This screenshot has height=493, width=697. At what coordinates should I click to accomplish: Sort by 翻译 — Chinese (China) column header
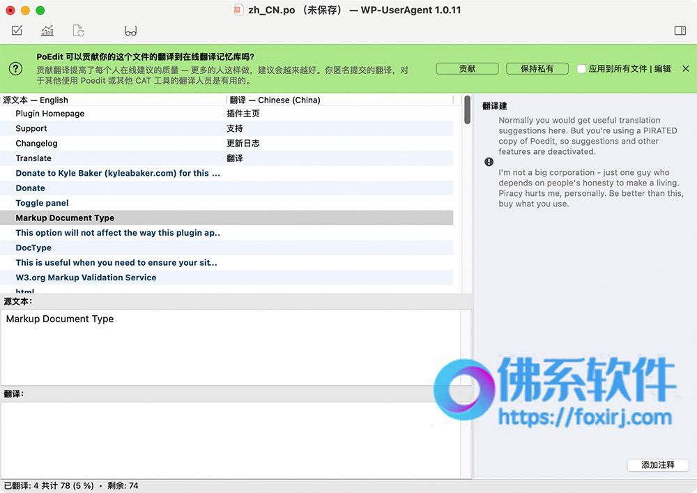coord(340,100)
